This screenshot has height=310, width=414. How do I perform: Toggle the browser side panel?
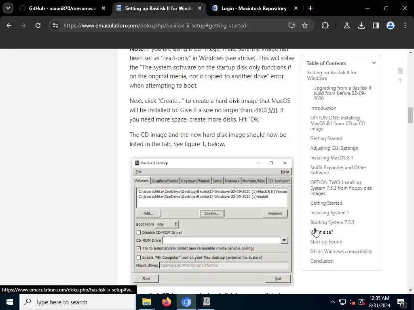point(376,25)
